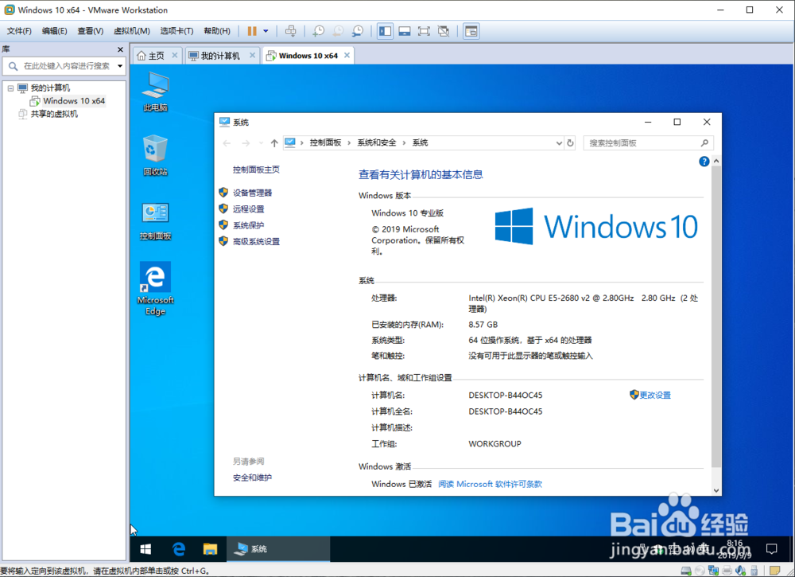Pause the virtual machine from the toolbar
Screen dimensions: 795x577
pyautogui.click(x=252, y=31)
